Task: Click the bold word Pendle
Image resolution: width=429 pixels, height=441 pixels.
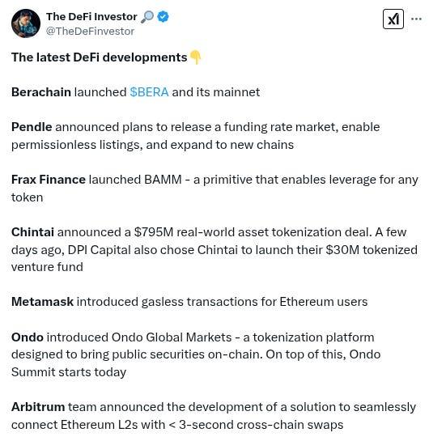Action: coord(32,127)
